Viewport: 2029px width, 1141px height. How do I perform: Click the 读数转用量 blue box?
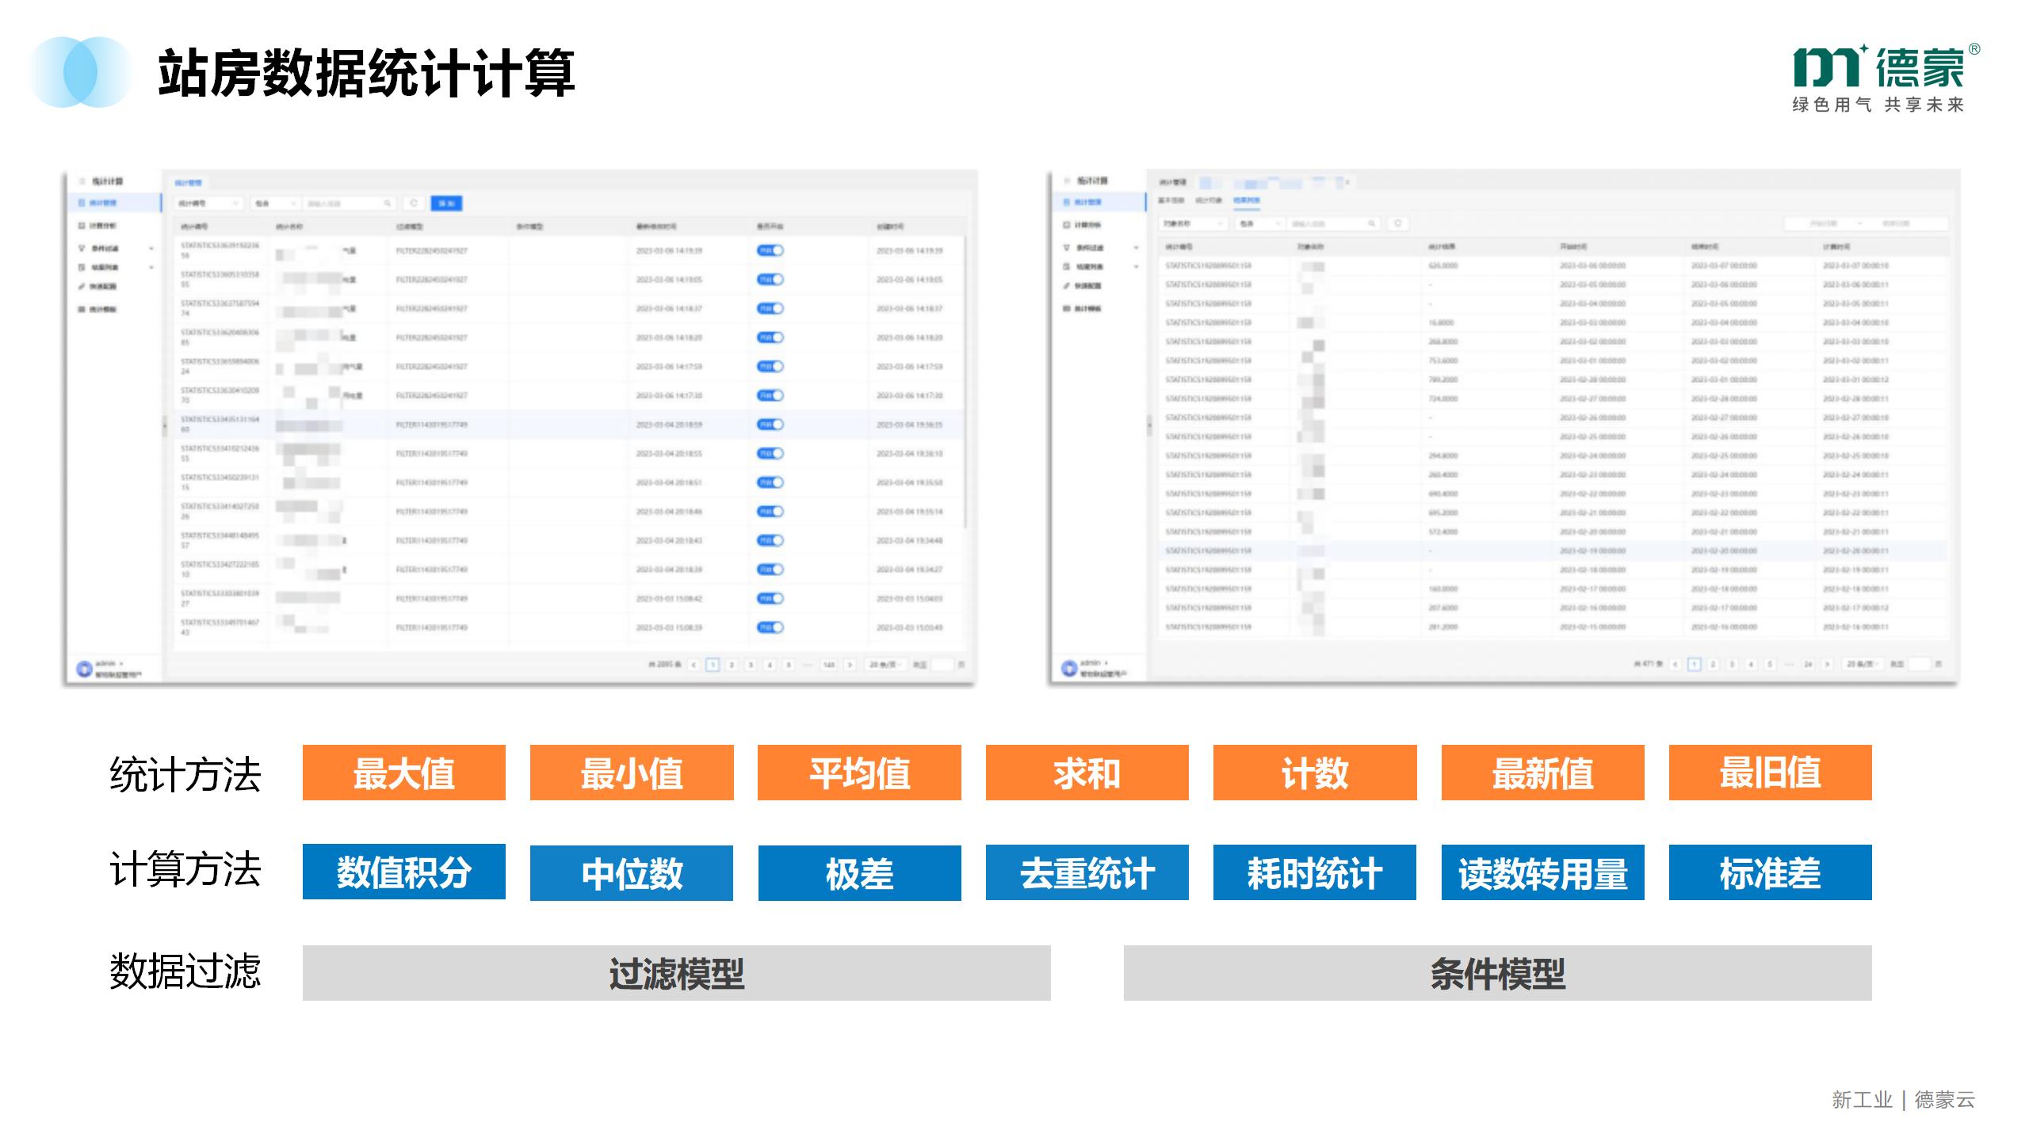pyautogui.click(x=1543, y=872)
